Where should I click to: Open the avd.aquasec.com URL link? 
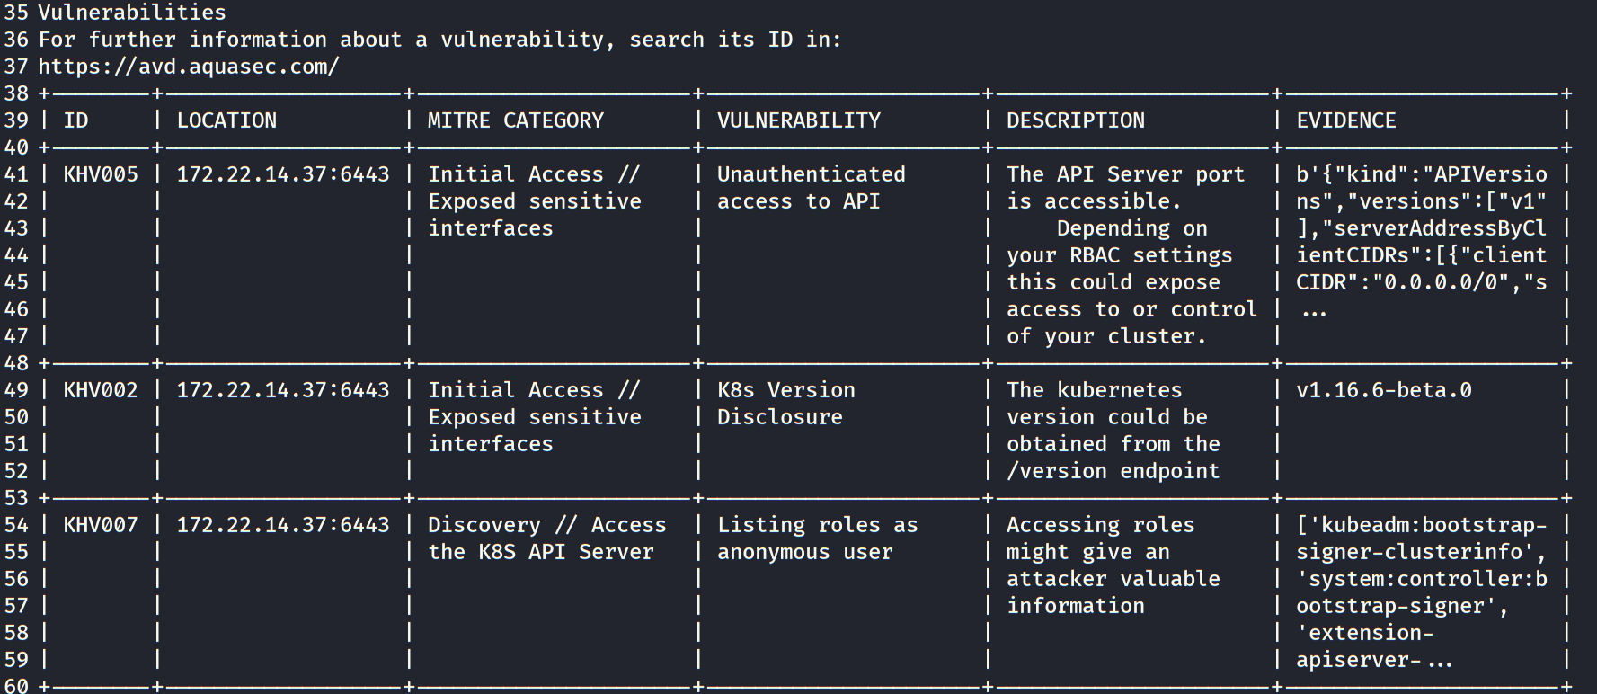click(189, 67)
